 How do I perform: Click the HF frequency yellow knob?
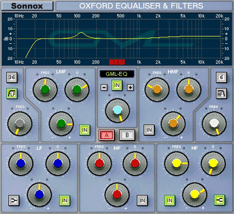tap(177, 163)
